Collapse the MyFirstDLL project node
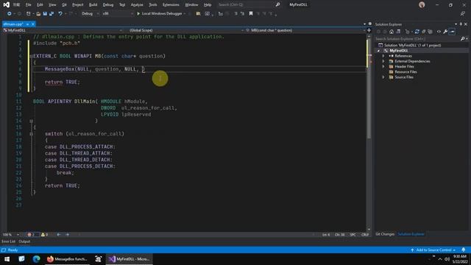Image resolution: width=471 pixels, height=265 pixels. (378, 51)
